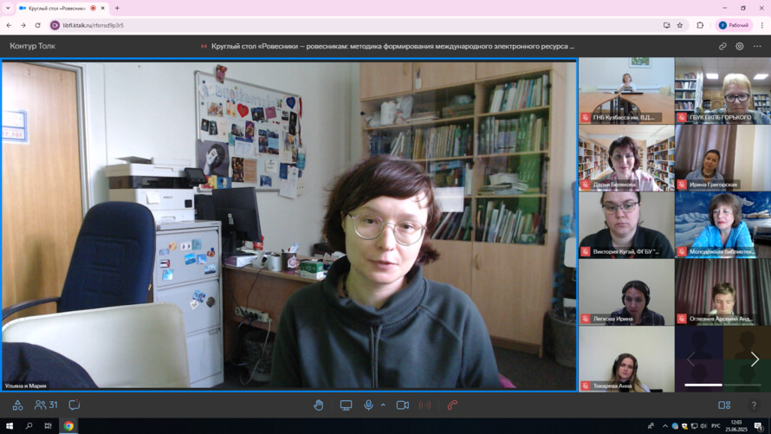Hang up with the red phone icon

[x=452, y=405]
